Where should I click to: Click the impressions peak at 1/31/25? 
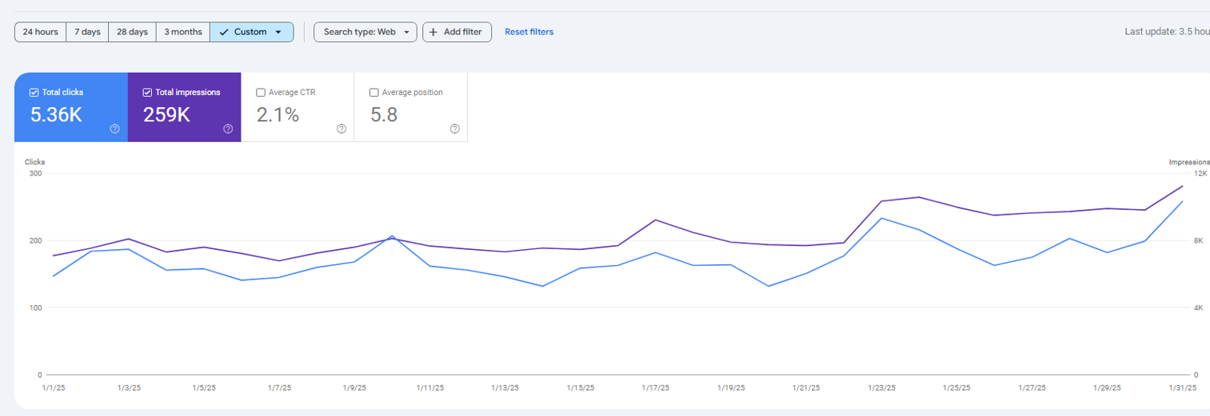(x=1182, y=186)
